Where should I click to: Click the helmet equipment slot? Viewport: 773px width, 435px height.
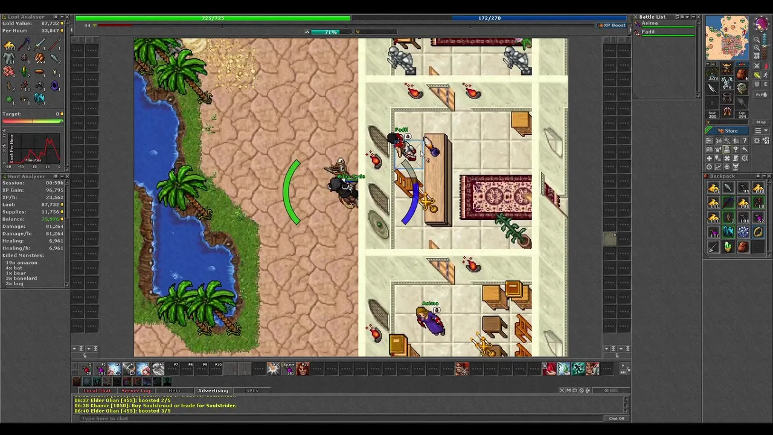[x=728, y=68]
